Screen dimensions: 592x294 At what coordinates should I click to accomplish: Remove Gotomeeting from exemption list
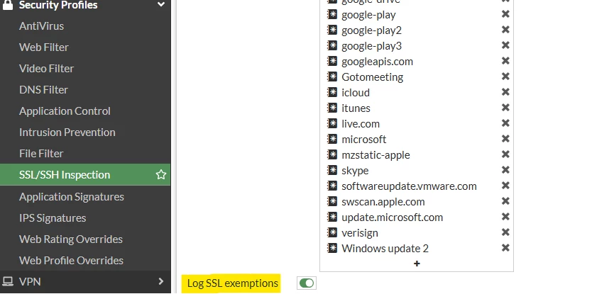pyautogui.click(x=505, y=77)
